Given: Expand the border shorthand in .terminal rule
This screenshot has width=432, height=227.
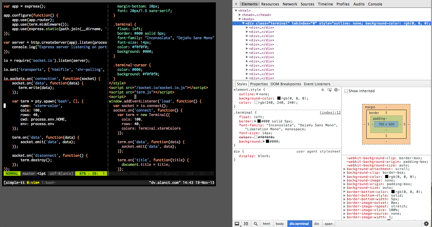Looking at the screenshot, I should 255,121.
